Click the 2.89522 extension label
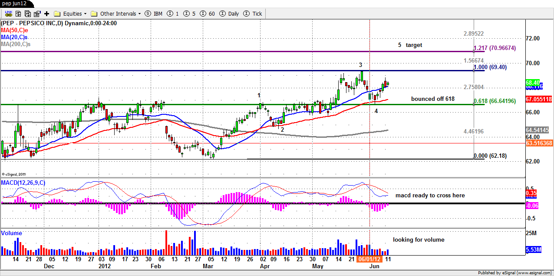This screenshot has height=276, width=554. click(474, 33)
